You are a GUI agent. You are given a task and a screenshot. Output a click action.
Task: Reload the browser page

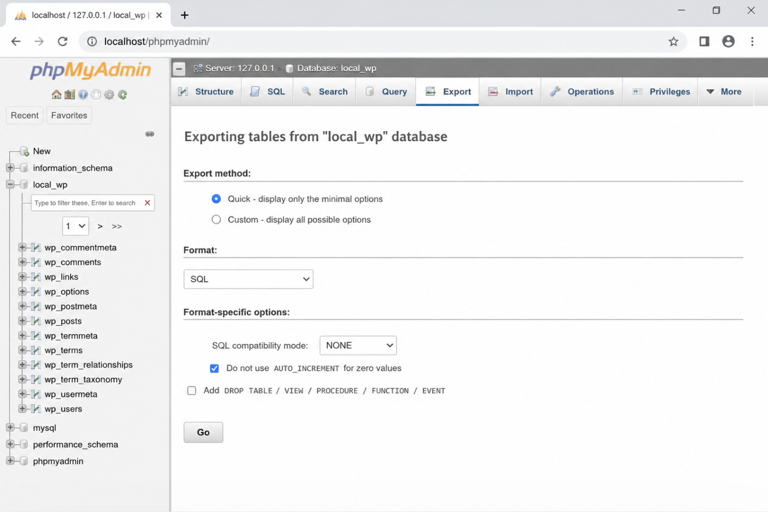(x=63, y=41)
